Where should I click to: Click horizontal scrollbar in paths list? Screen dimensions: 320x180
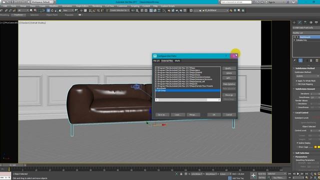click(182, 100)
